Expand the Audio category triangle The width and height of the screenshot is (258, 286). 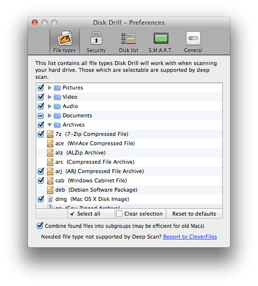pyautogui.click(x=49, y=106)
